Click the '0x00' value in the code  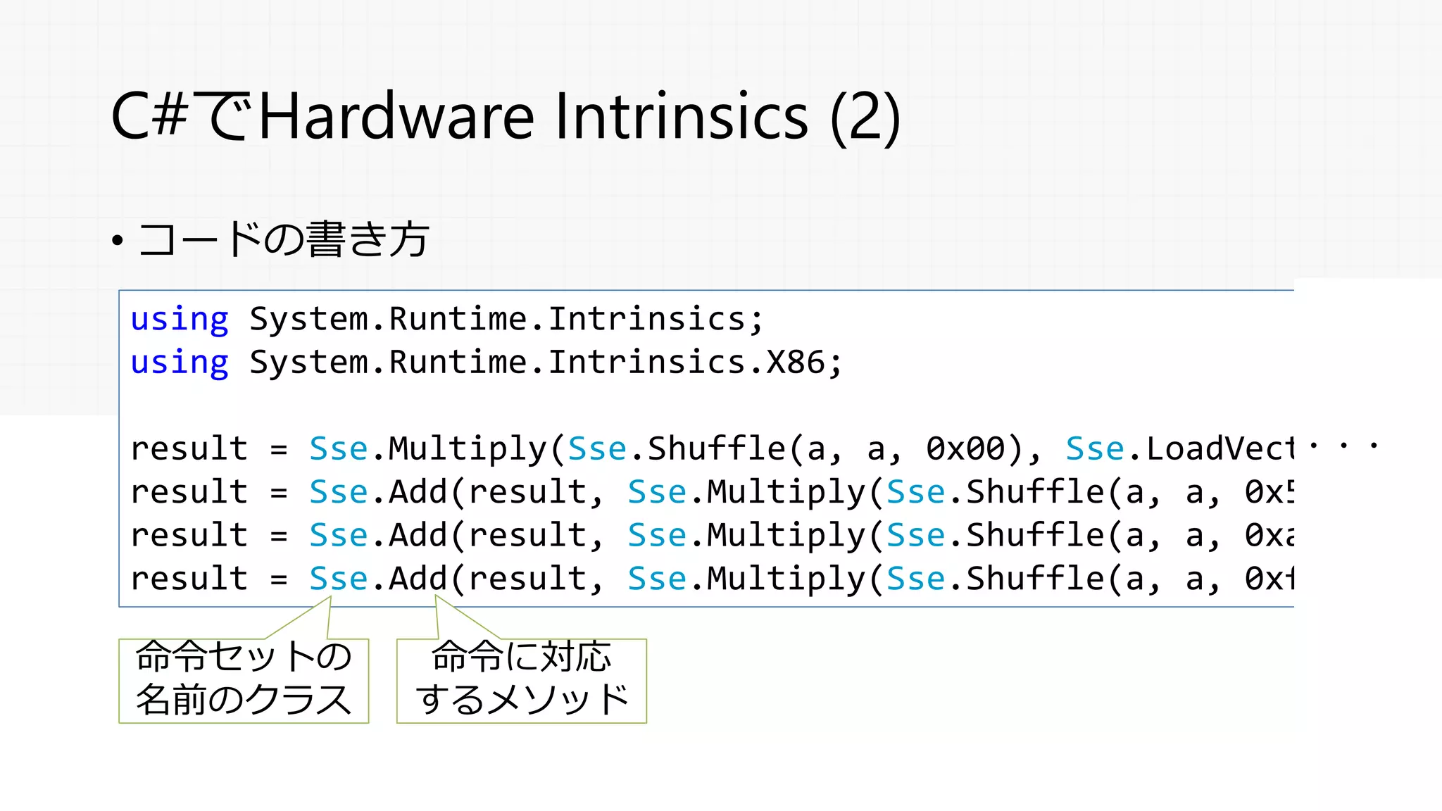(965, 449)
